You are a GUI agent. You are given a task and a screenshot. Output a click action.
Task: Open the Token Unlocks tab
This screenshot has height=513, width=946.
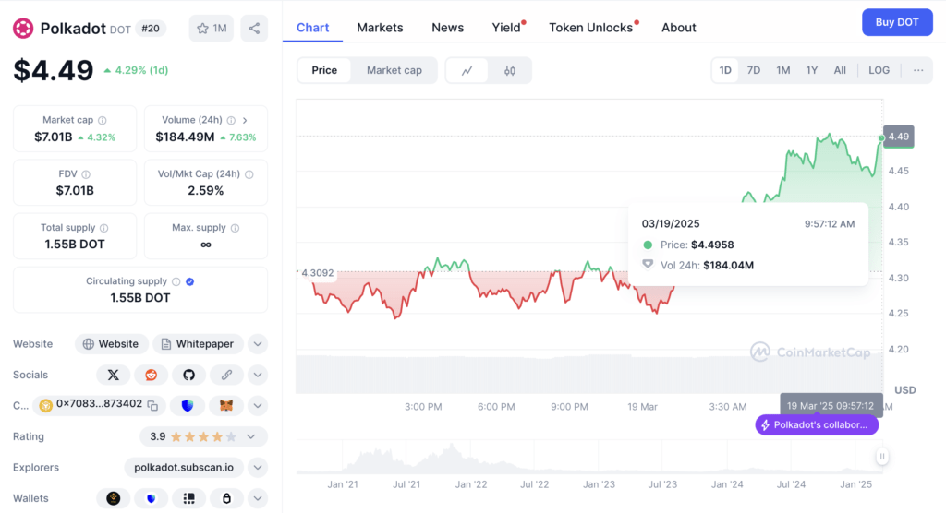591,28
